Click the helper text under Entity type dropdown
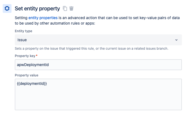 click(x=91, y=49)
